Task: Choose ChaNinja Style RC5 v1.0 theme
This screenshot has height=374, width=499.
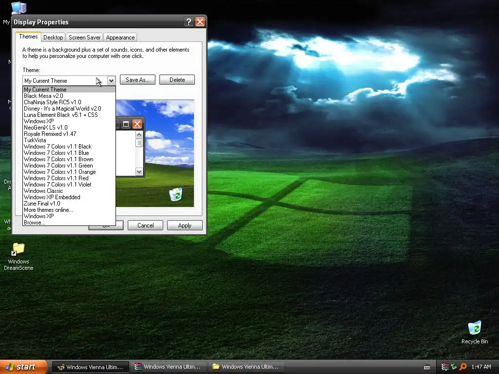Action: tap(69, 102)
